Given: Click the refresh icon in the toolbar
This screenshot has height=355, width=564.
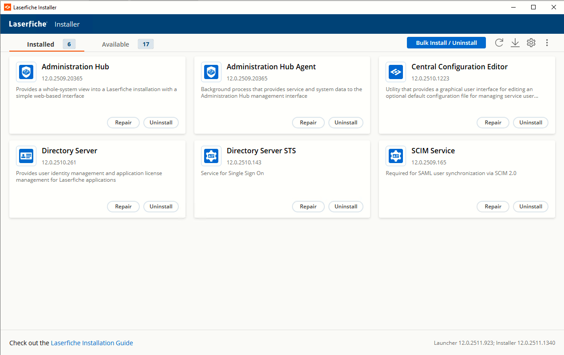Looking at the screenshot, I should tap(499, 43).
